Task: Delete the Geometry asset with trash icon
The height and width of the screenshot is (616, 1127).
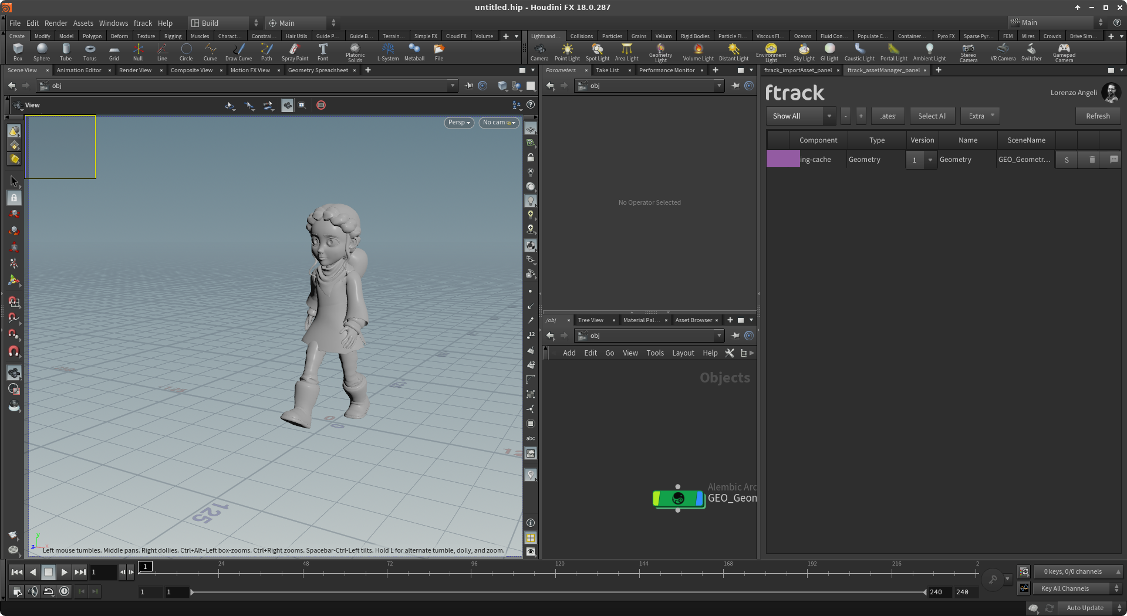Action: pyautogui.click(x=1092, y=160)
